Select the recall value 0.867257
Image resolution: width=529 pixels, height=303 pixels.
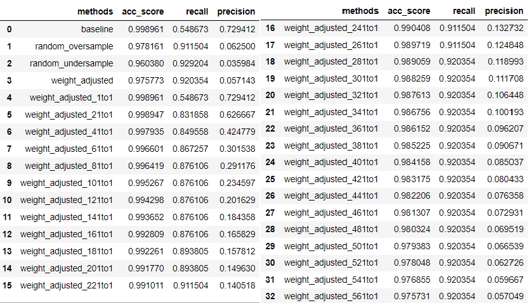click(x=190, y=149)
